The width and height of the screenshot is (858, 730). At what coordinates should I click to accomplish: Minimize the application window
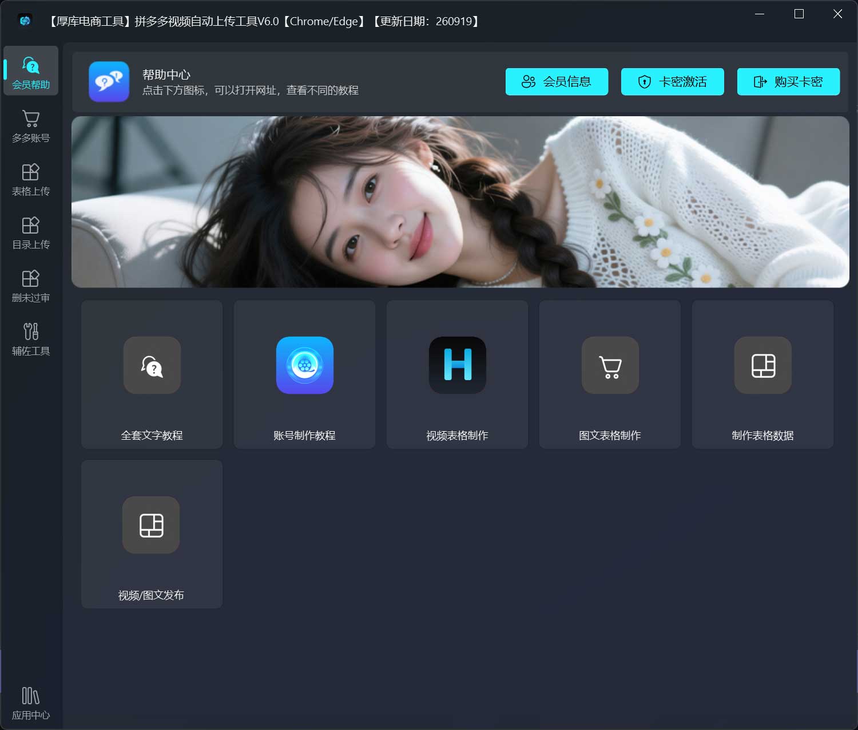(x=760, y=14)
